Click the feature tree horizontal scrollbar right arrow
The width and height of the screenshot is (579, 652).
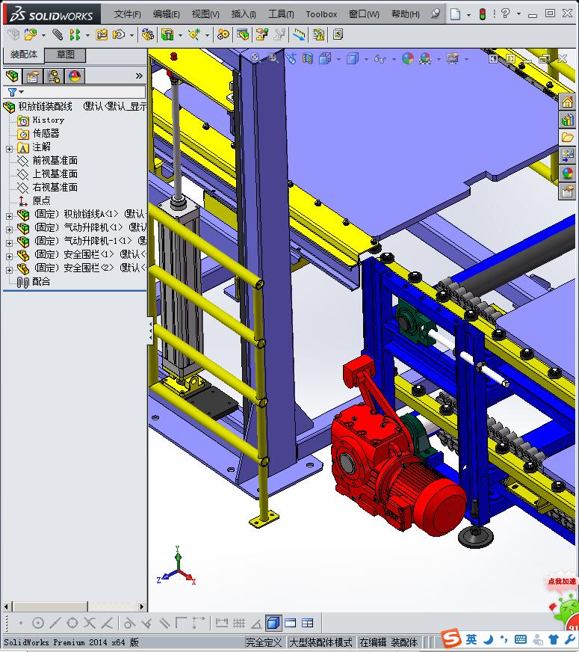click(x=142, y=606)
